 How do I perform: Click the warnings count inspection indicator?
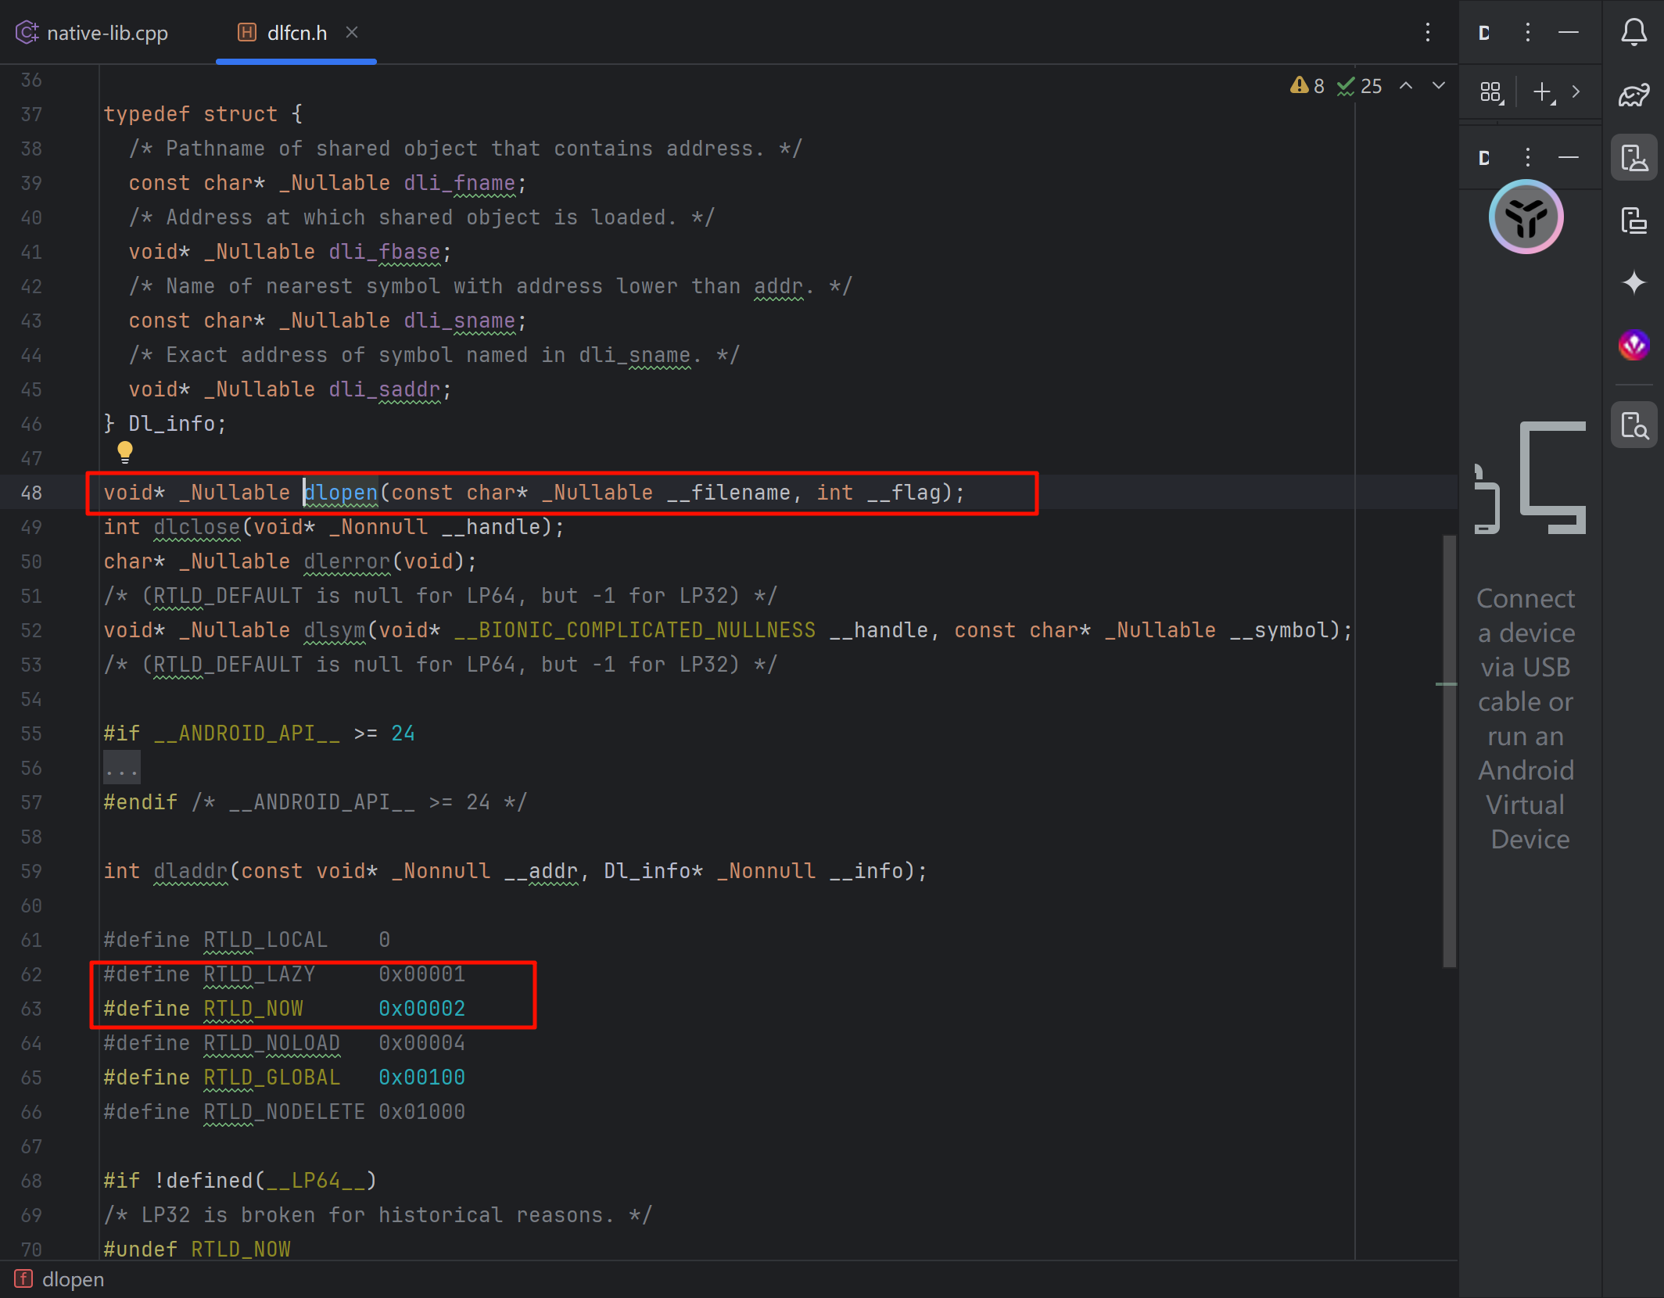pos(1307,86)
